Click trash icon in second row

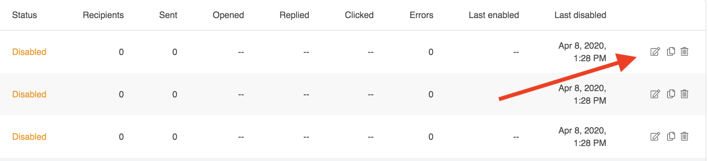[x=684, y=94]
